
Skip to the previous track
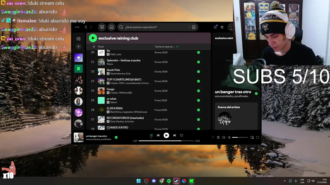pos(158,135)
